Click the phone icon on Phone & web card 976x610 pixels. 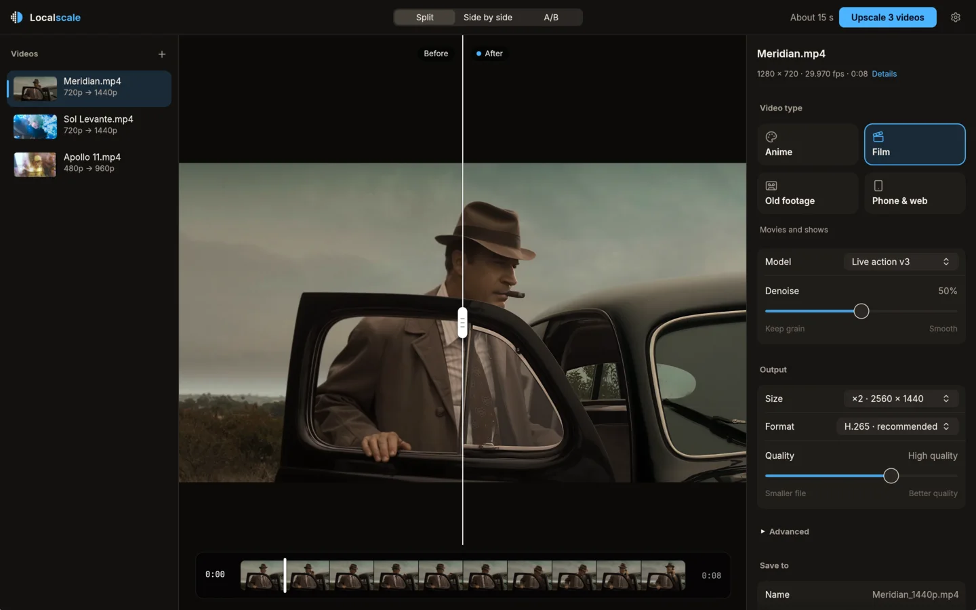[x=878, y=186]
